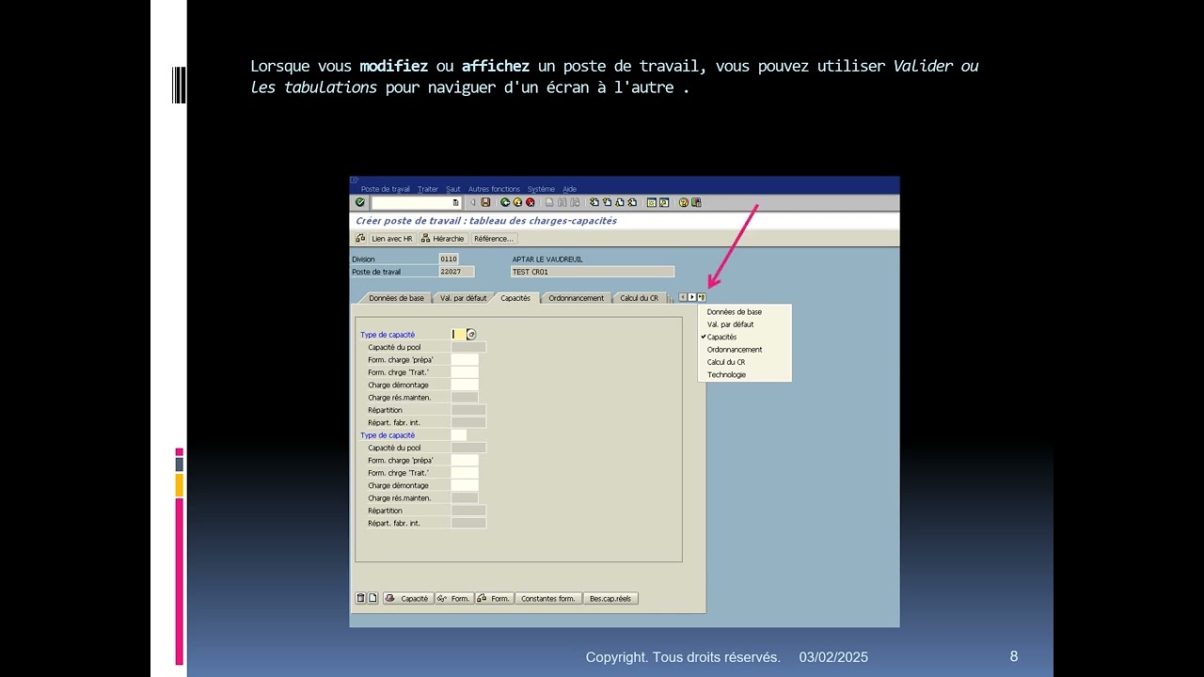The height and width of the screenshot is (677, 1204).
Task: Switch to the Val. par défaut tab
Action: pos(463,298)
